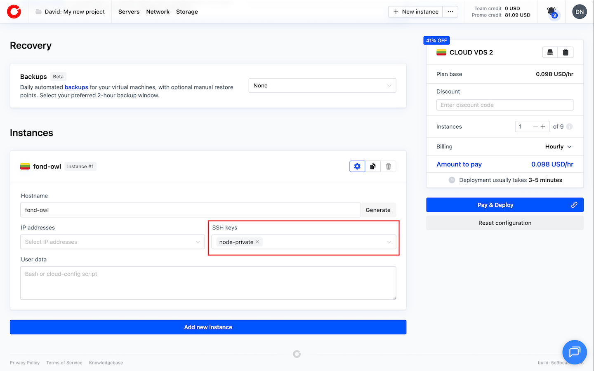Open the Backups window dropdown
The width and height of the screenshot is (594, 371).
[x=322, y=86]
